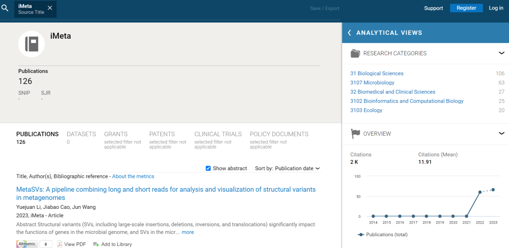Select the Policy Documents tab
This screenshot has width=509, height=248.
pyautogui.click(x=279, y=140)
